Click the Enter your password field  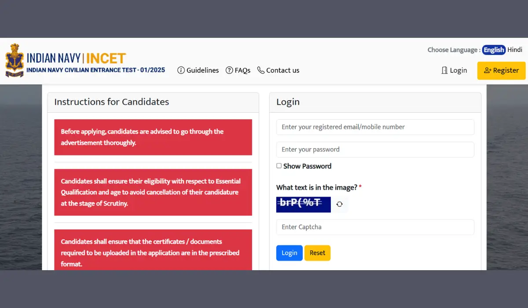pos(374,149)
